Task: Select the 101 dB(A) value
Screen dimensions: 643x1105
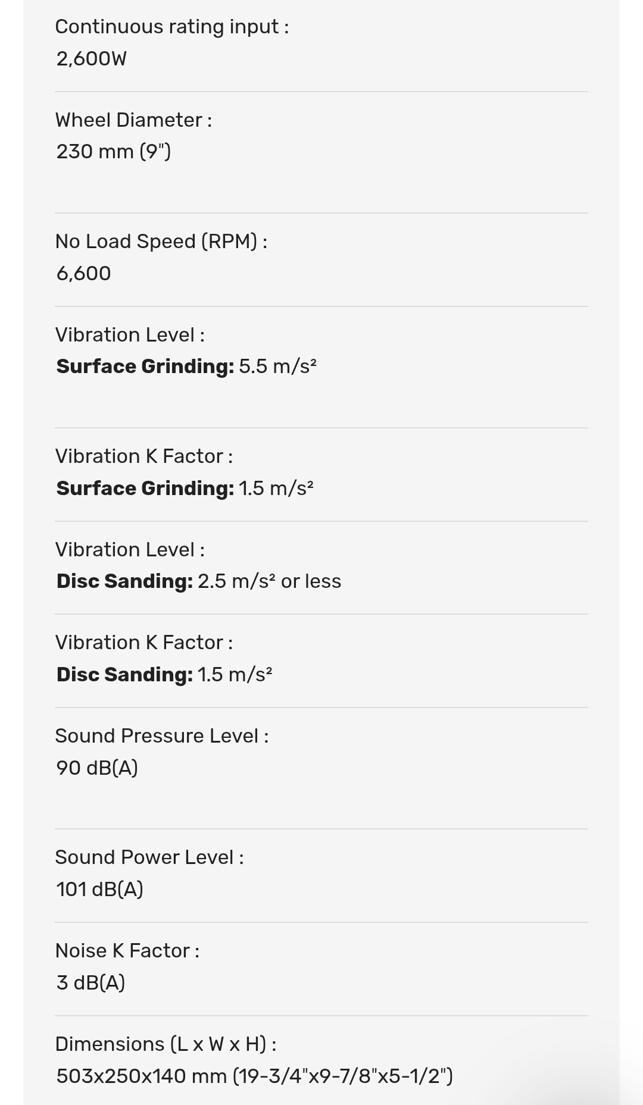Action: point(99,890)
